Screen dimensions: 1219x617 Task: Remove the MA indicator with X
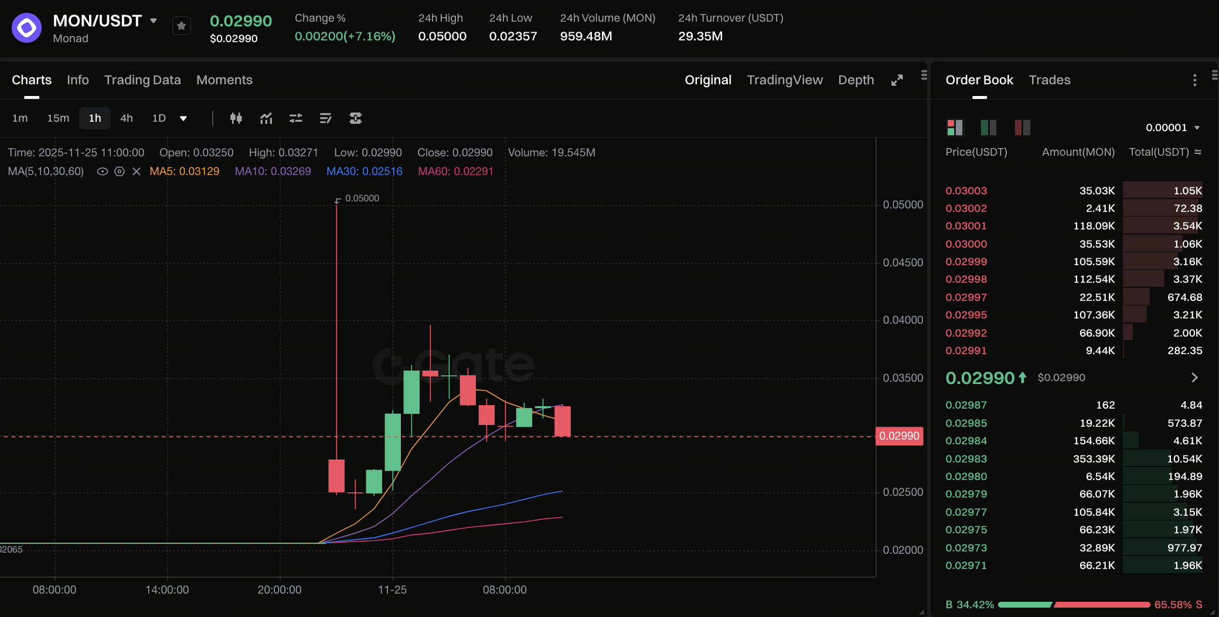click(137, 172)
